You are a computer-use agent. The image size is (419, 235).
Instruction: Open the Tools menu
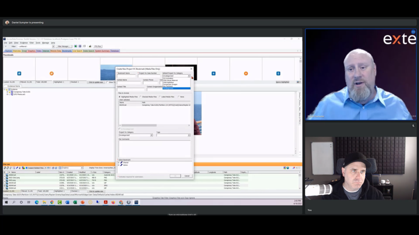(38, 43)
